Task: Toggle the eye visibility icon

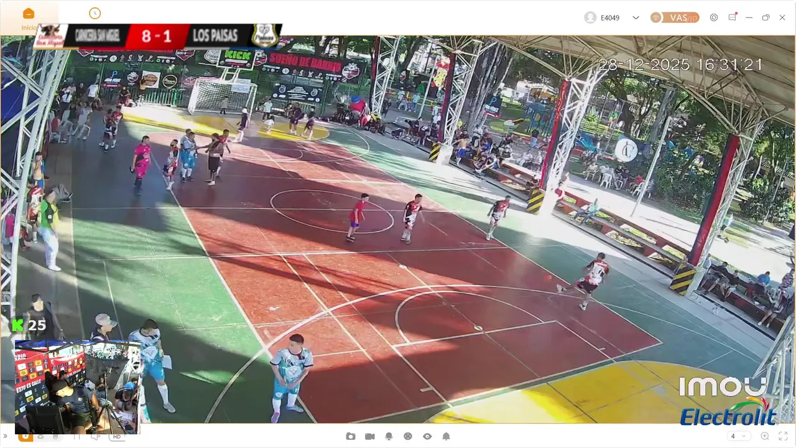Action: pos(427,436)
